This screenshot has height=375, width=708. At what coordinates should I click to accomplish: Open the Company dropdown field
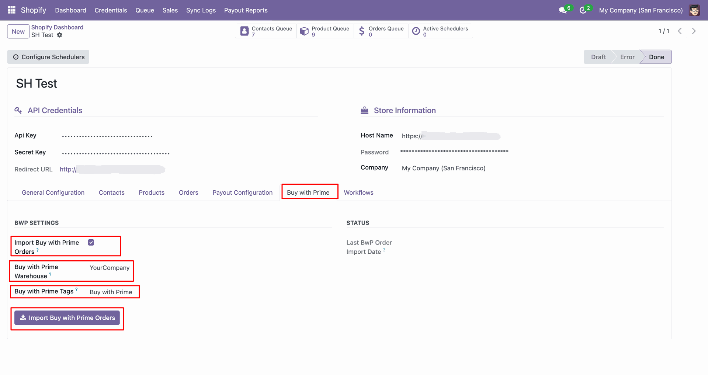tap(444, 168)
